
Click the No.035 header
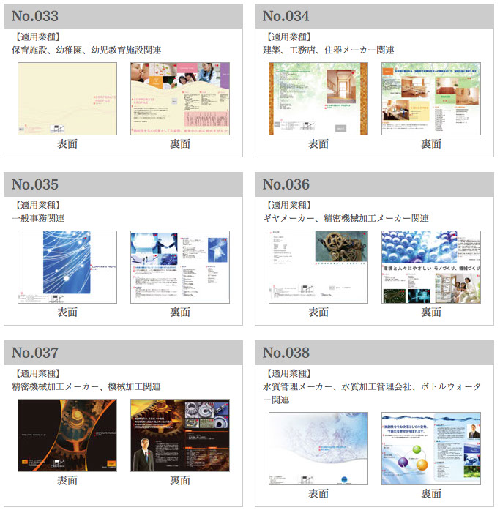tap(124, 184)
